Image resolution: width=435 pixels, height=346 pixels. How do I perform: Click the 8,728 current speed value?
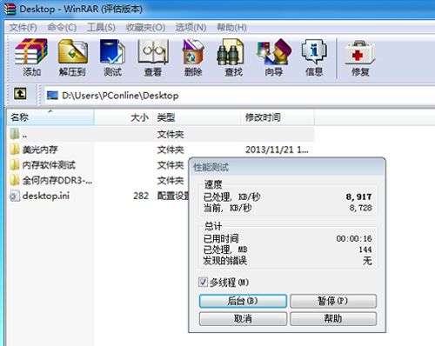[x=360, y=208]
